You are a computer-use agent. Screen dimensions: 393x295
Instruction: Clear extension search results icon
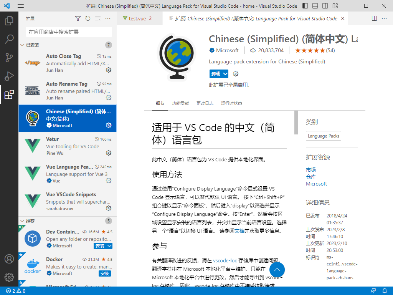(x=98, y=18)
